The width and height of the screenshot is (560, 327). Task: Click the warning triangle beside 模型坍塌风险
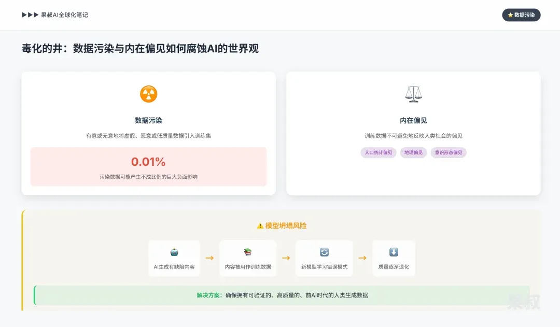260,226
